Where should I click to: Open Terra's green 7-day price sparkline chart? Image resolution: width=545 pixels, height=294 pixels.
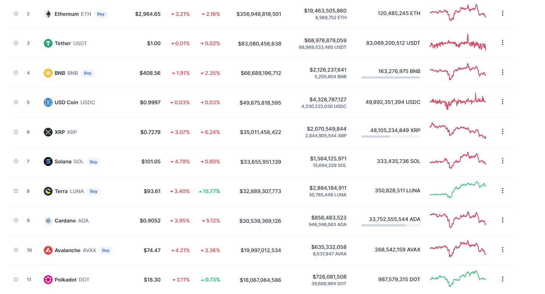tap(458, 189)
